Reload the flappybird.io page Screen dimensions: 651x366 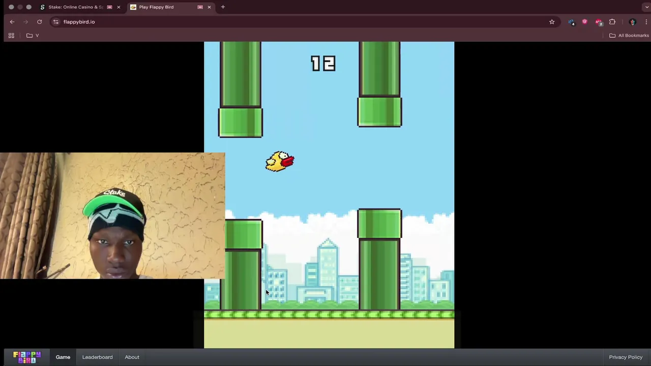pyautogui.click(x=39, y=22)
